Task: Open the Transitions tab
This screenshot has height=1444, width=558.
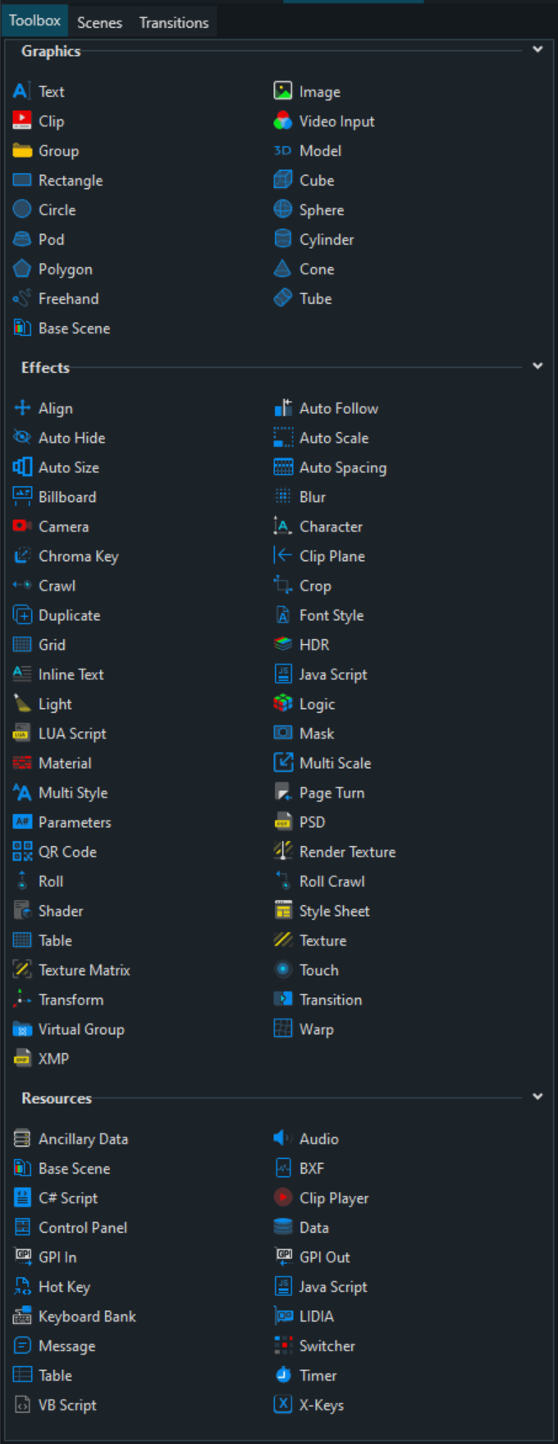Action: (173, 22)
